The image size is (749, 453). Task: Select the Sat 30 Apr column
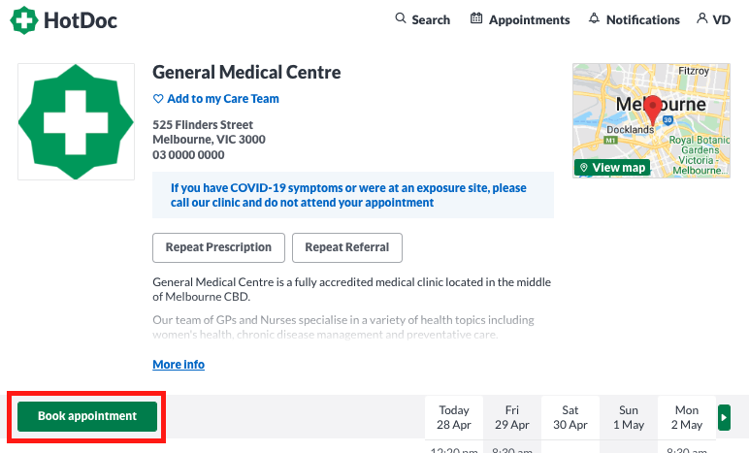click(x=570, y=418)
